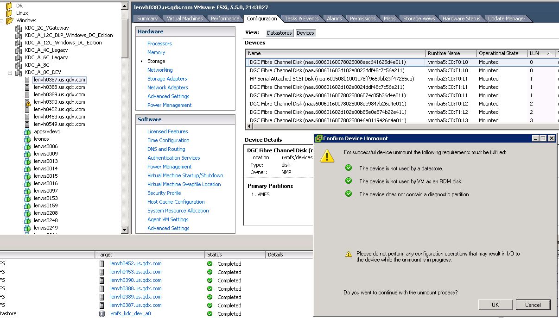Click the lenvh0452 host icon in tasks list

pos(102,263)
